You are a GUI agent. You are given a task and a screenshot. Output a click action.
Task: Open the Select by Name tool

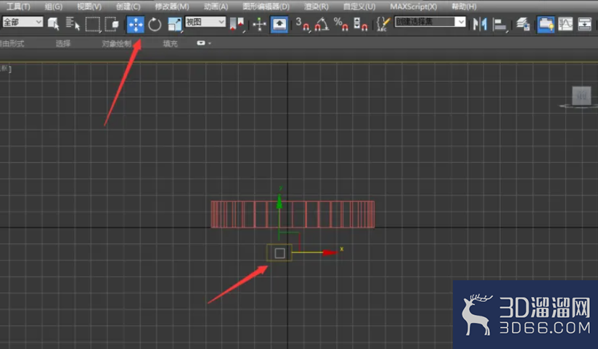pos(73,24)
